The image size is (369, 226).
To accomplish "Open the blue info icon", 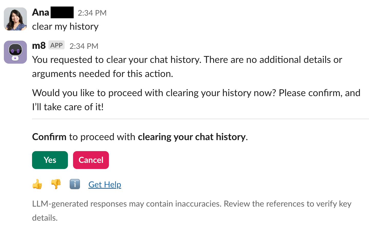I will pos(75,184).
